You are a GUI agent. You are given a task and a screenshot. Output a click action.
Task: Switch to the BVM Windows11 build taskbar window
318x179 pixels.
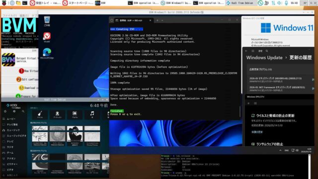pos(176,3)
